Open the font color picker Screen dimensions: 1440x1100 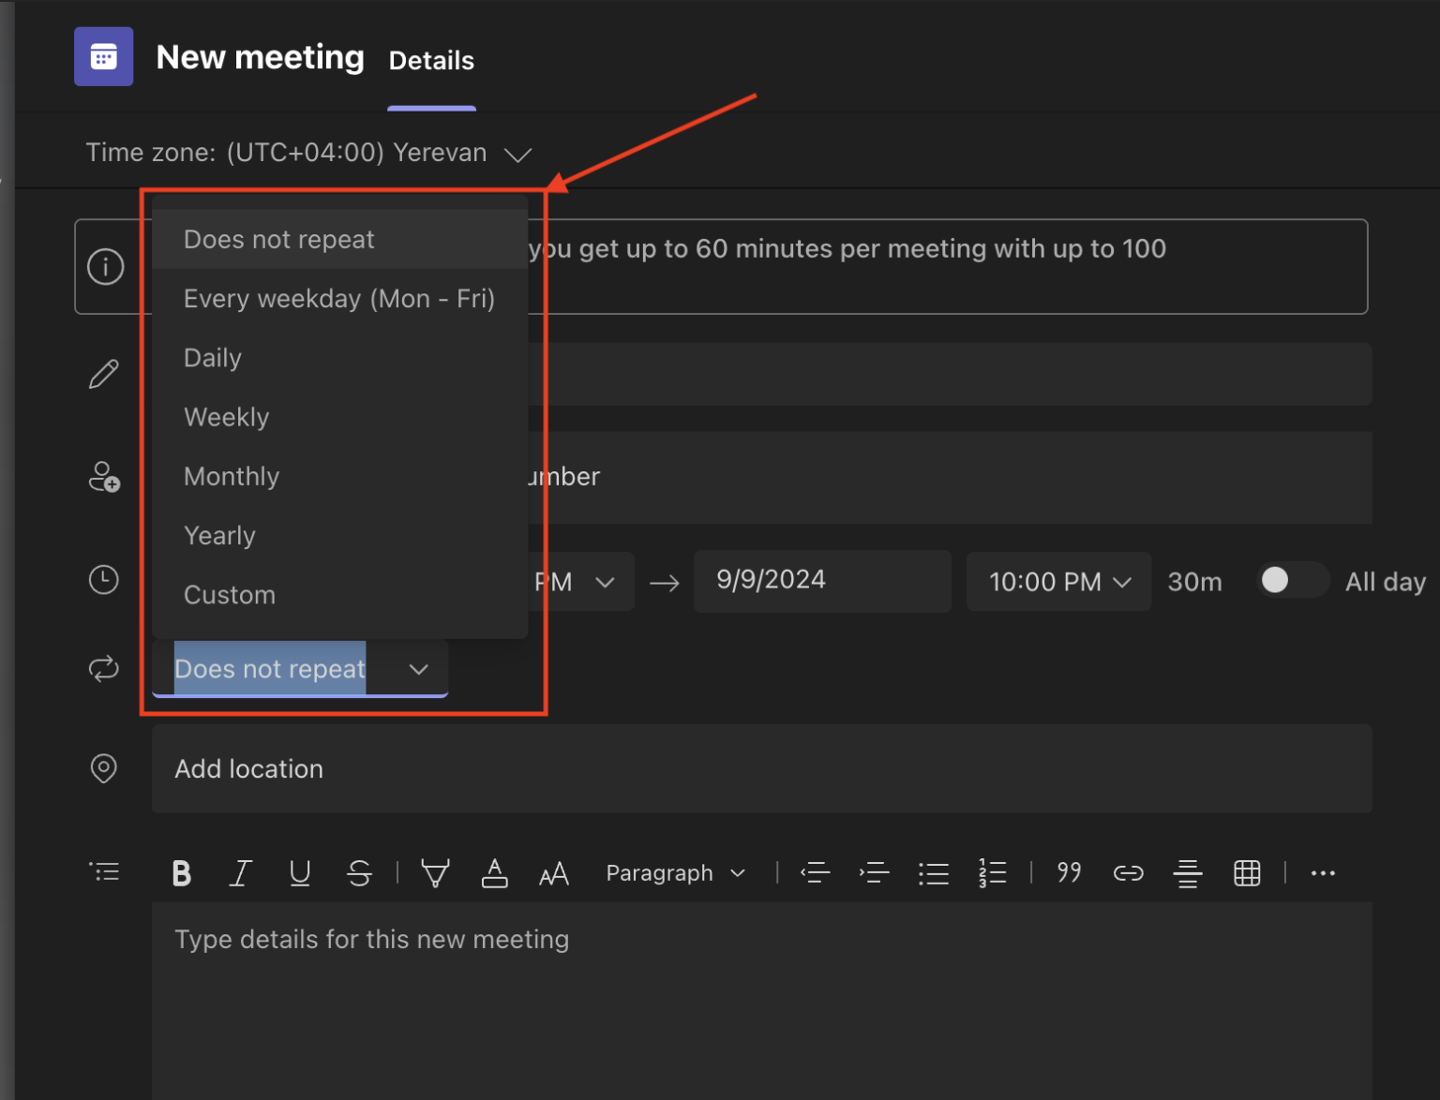(x=495, y=872)
